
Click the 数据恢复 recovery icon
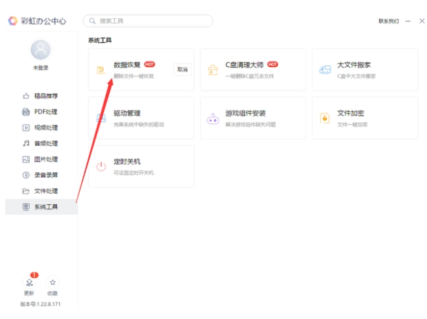pos(101,70)
